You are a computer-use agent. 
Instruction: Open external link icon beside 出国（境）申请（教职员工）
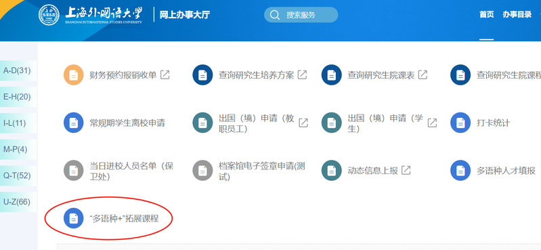point(303,123)
